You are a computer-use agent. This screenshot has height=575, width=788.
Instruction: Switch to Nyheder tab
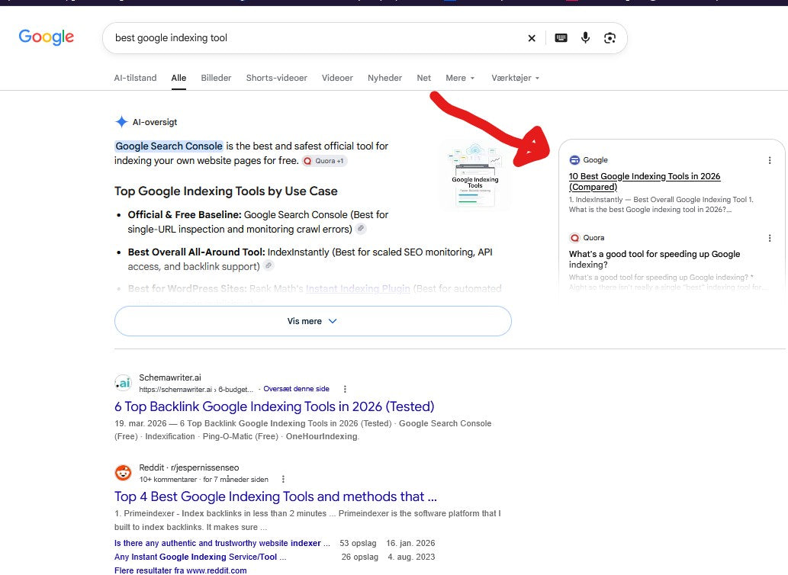click(x=384, y=78)
